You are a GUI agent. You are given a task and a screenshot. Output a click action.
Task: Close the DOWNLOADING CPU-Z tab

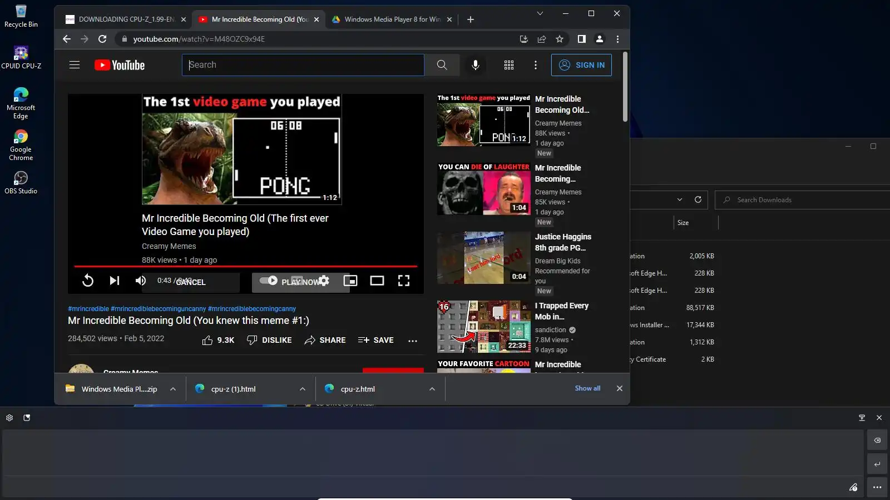pyautogui.click(x=184, y=19)
